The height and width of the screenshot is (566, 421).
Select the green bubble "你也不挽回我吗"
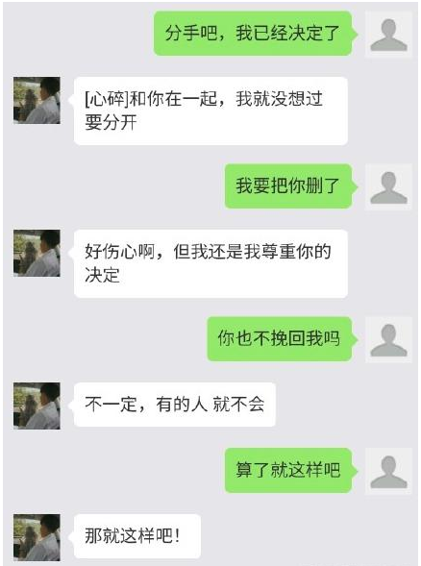(x=282, y=338)
